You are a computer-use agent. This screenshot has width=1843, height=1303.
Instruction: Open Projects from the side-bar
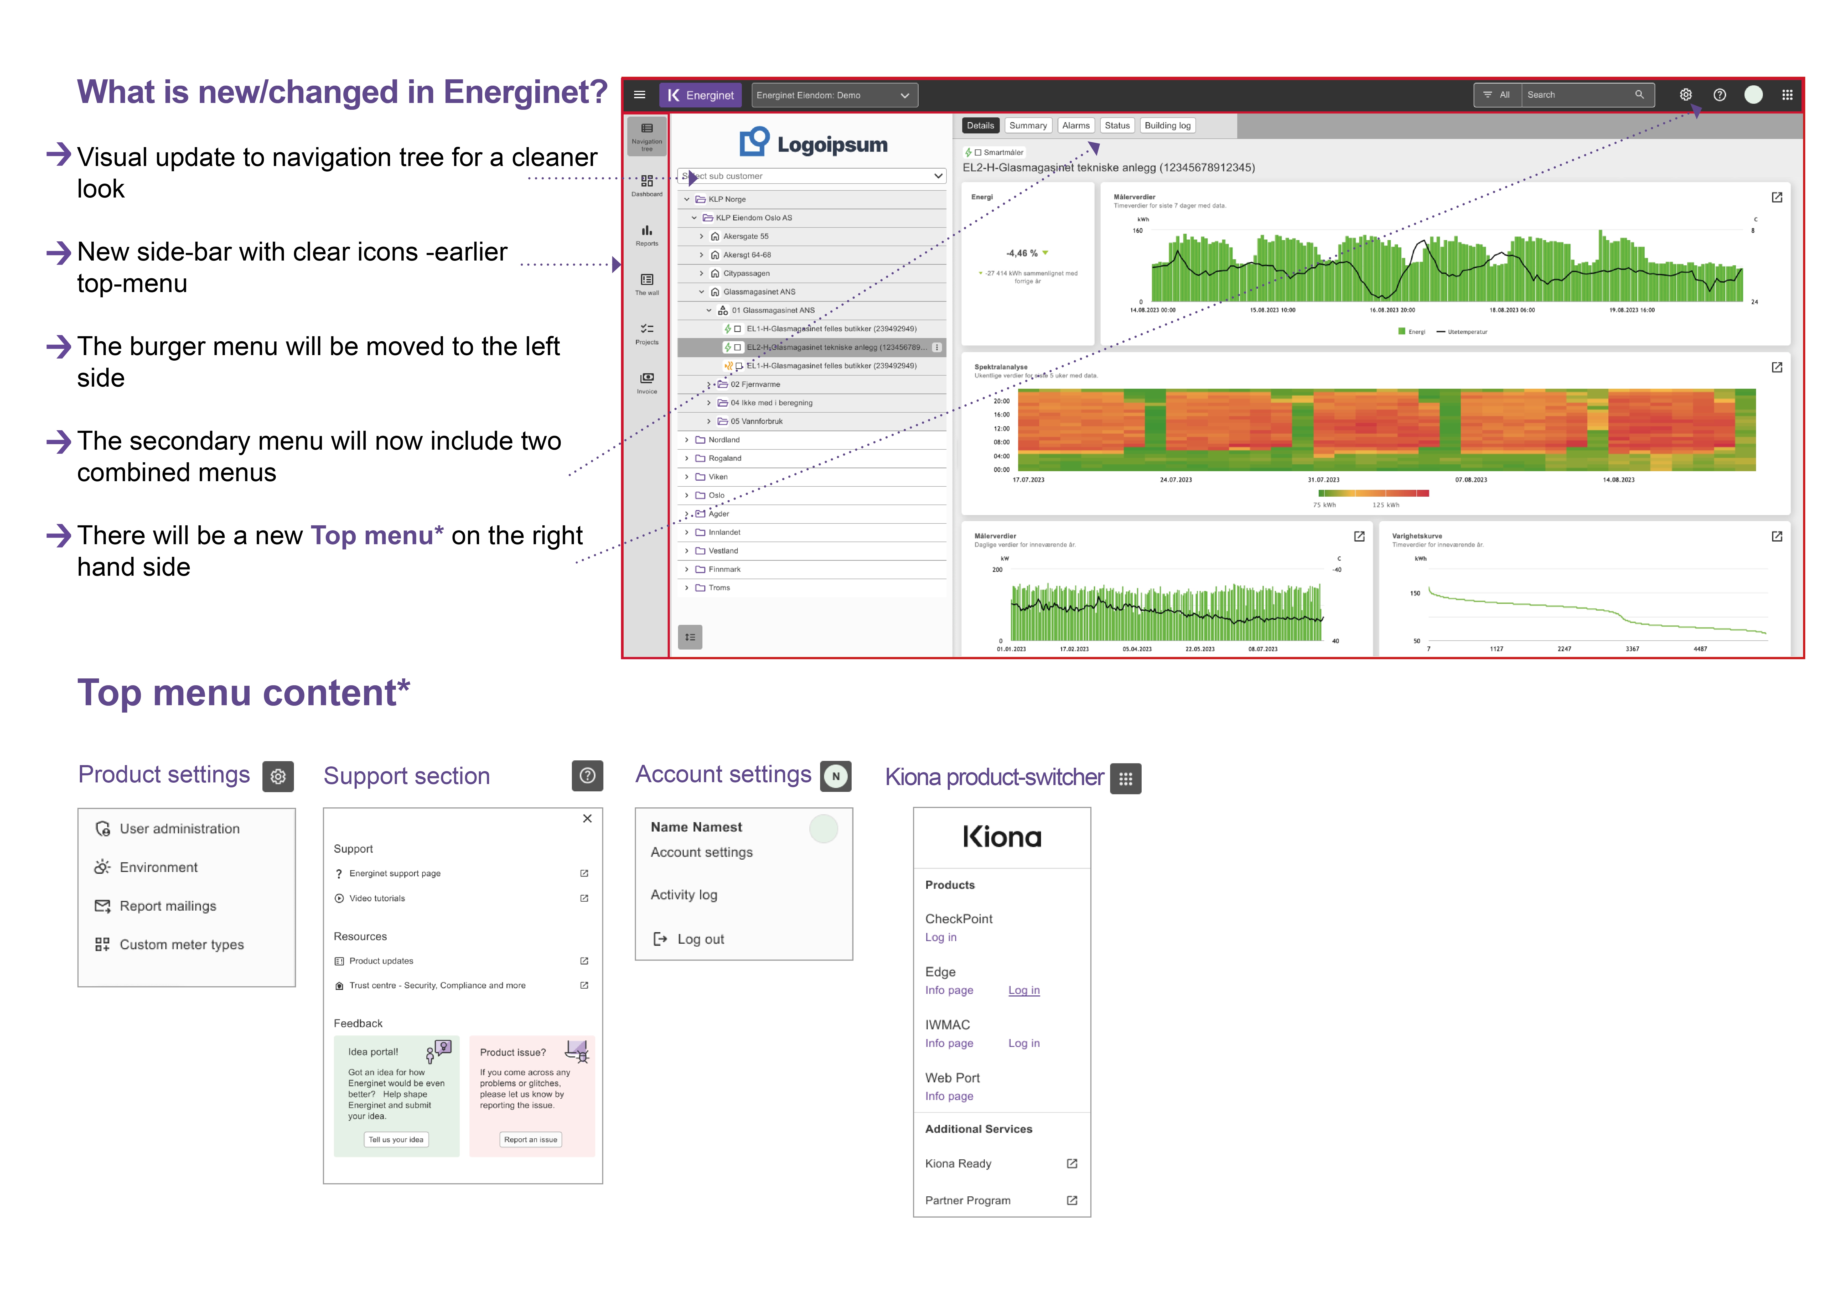647,333
